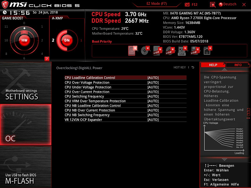Image resolution: width=251 pixels, height=188 pixels.
Task: Close the BIOS with the red X
Action: pyautogui.click(x=244, y=5)
